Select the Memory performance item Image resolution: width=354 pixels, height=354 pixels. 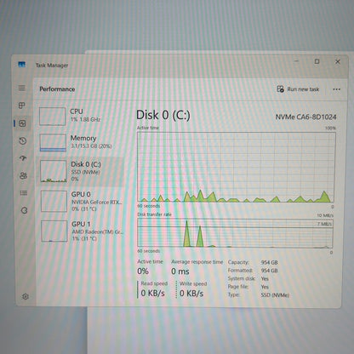(81, 142)
